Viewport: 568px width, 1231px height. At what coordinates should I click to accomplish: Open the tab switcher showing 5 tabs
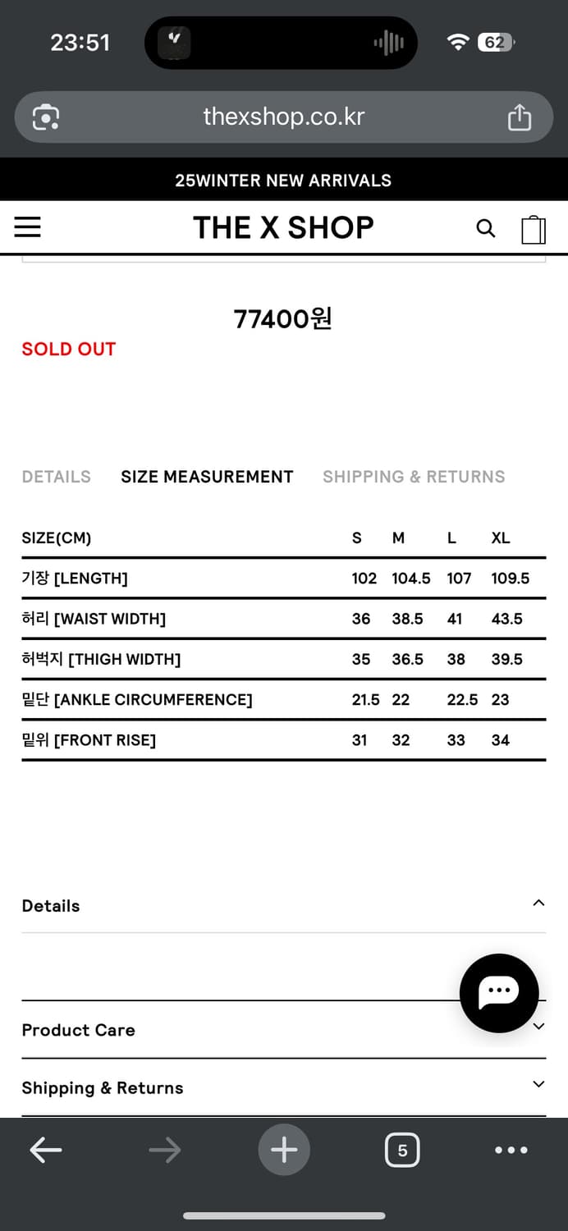click(x=402, y=1150)
